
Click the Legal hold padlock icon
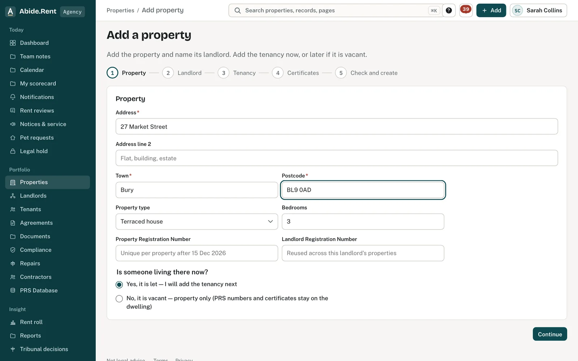coord(13,151)
